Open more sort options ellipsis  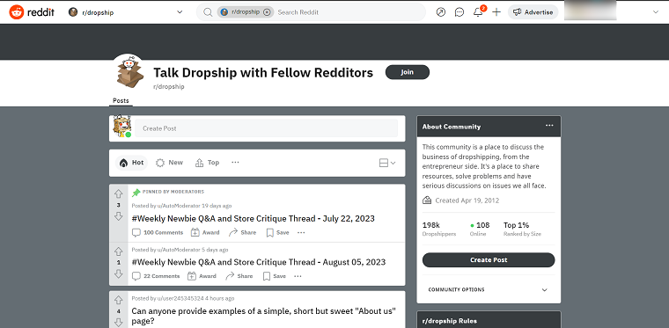pos(235,163)
